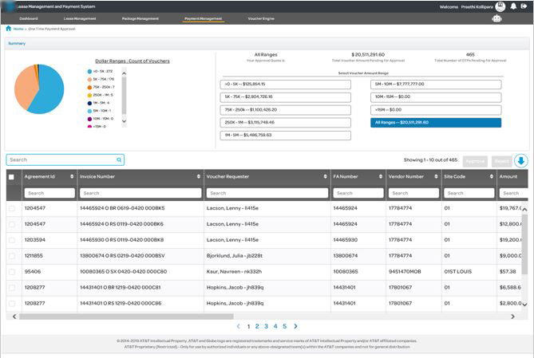The width and height of the screenshot is (534, 358).
Task: Check row for agreement 1211855
Action: point(12,256)
